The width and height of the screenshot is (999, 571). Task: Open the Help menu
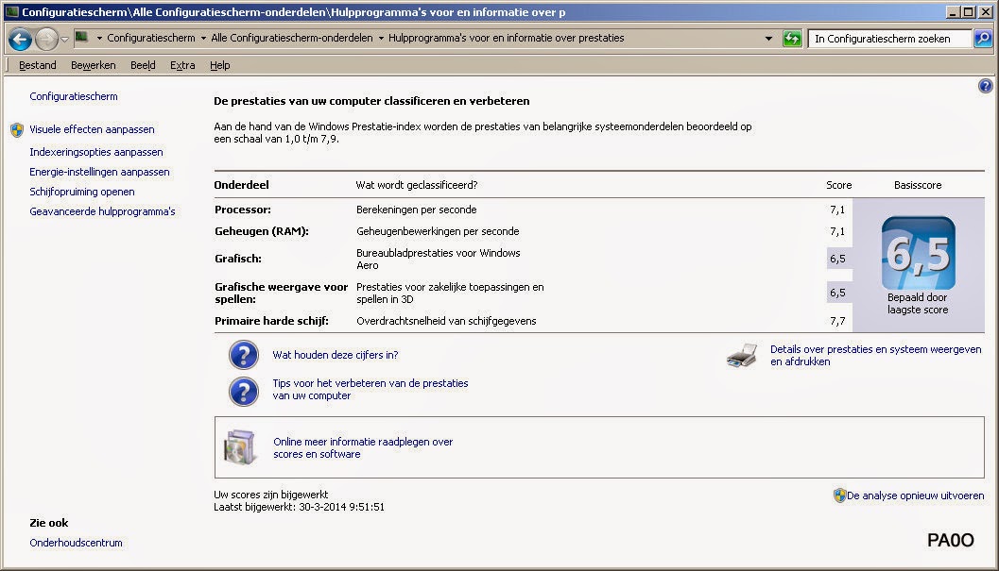(220, 65)
